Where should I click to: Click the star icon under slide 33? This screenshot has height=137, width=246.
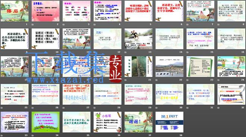[x=1, y=136]
